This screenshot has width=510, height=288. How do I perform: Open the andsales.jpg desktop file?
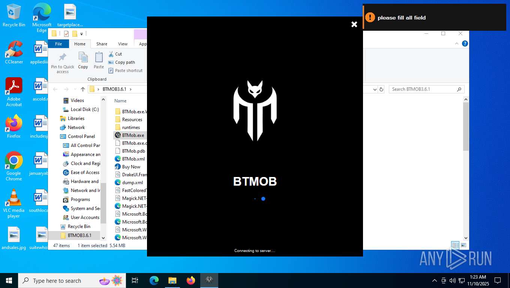[14, 238]
